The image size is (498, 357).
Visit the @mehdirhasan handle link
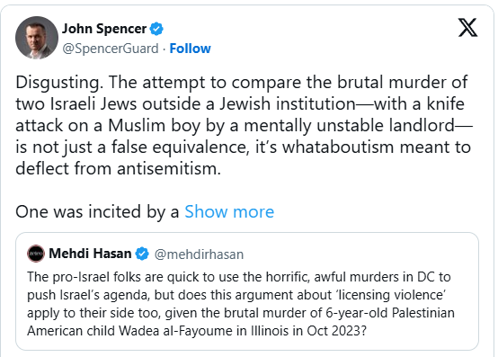[199, 254]
